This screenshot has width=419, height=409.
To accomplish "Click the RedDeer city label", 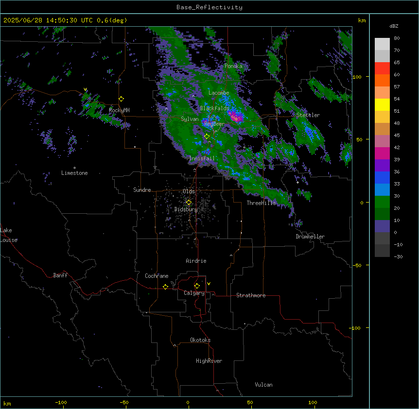I will 214,124.
